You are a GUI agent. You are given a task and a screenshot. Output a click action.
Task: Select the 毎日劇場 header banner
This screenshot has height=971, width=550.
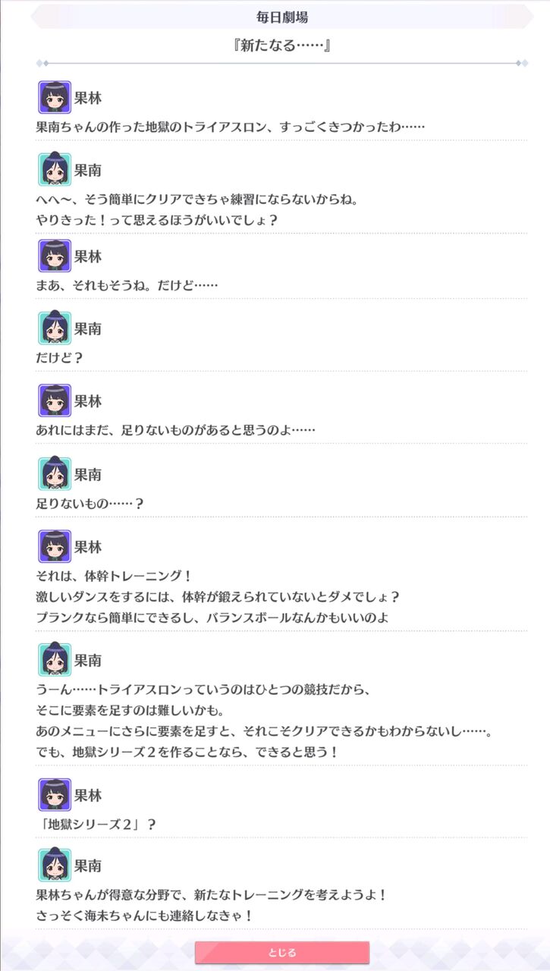coord(282,17)
